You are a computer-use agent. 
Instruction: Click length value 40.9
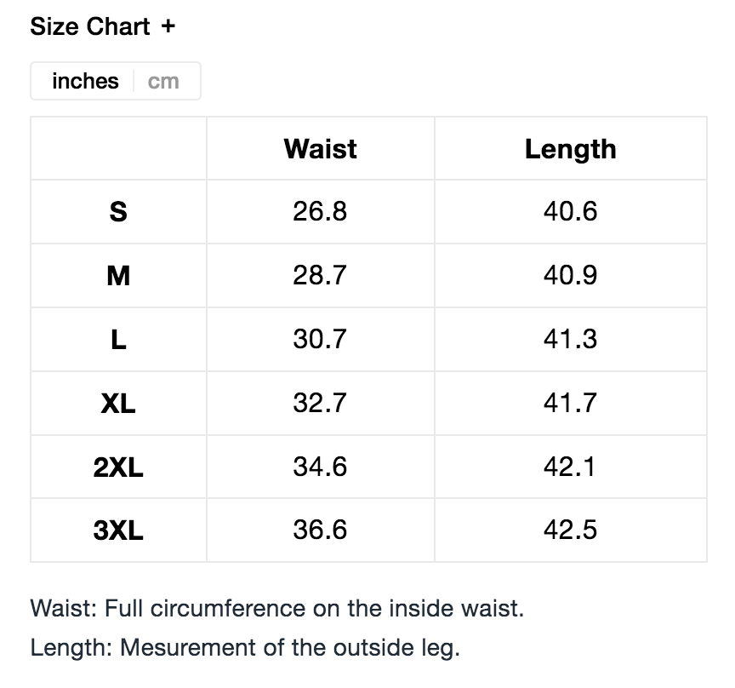coord(570,275)
